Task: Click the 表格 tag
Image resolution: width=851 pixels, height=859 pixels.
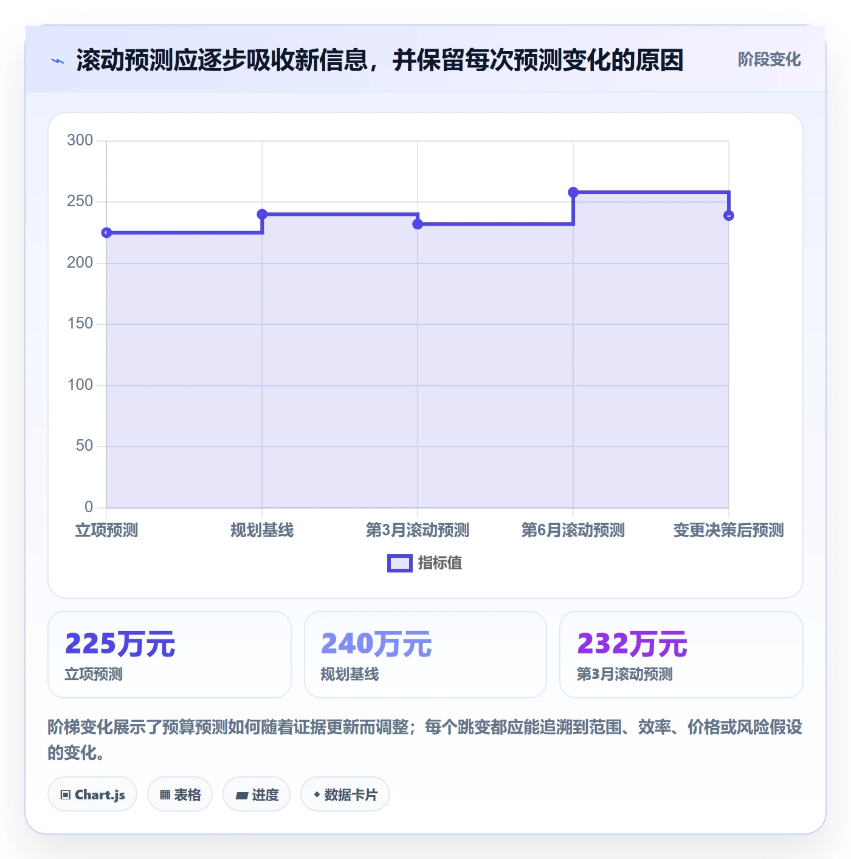Action: point(180,795)
